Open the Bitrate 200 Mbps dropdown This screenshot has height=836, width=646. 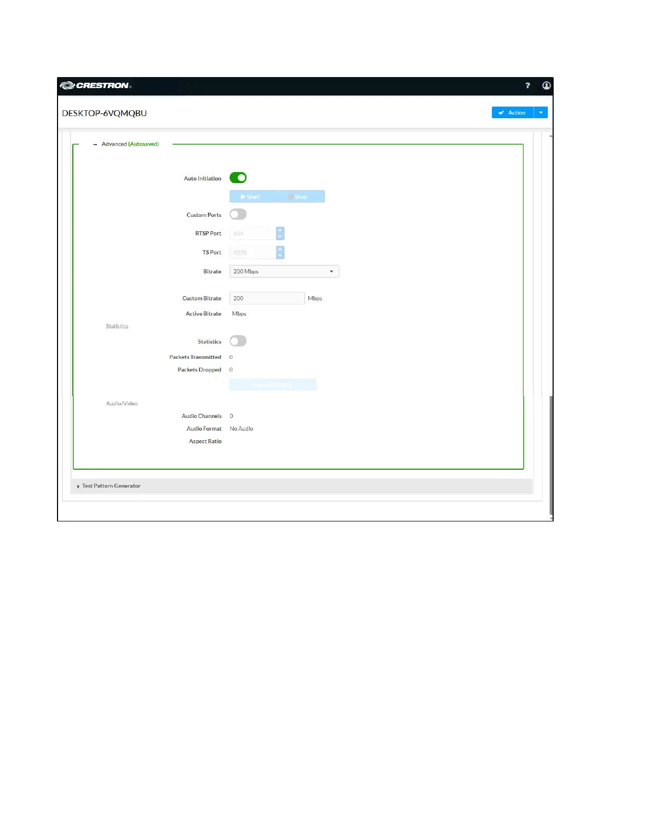click(284, 271)
